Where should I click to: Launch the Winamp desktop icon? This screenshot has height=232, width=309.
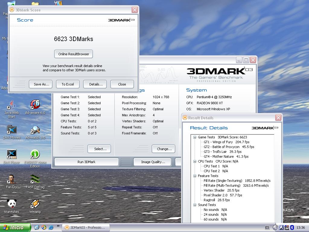tap(35, 204)
